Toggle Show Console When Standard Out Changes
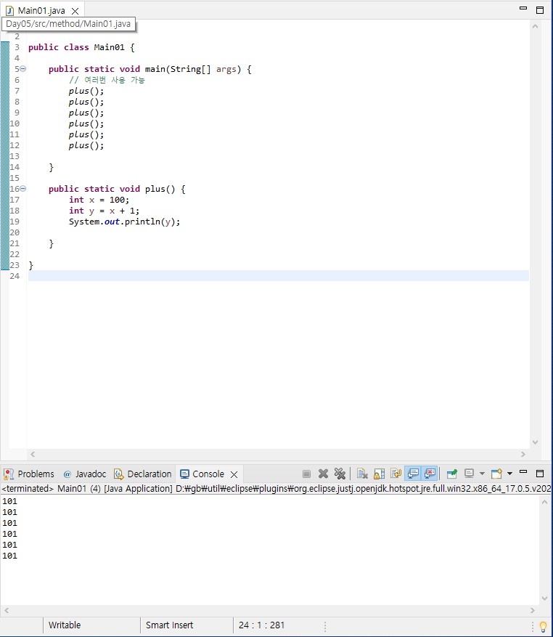The width and height of the screenshot is (553, 637). click(413, 474)
